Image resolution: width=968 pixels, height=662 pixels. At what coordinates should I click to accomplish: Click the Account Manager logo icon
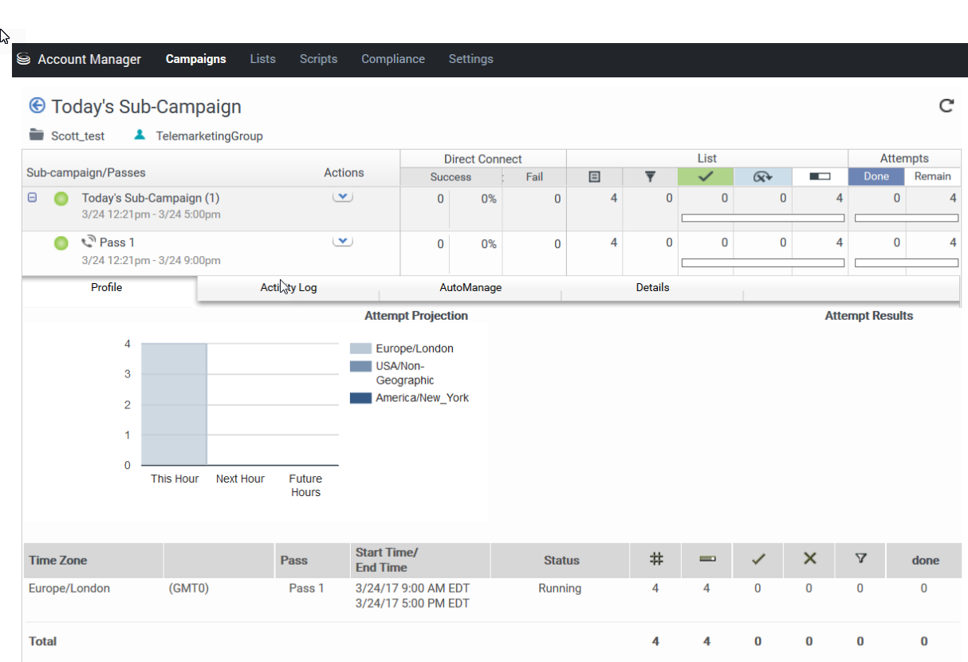point(24,59)
